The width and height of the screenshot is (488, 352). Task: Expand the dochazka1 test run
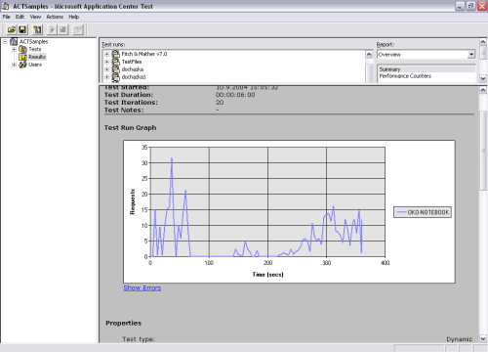(107, 77)
